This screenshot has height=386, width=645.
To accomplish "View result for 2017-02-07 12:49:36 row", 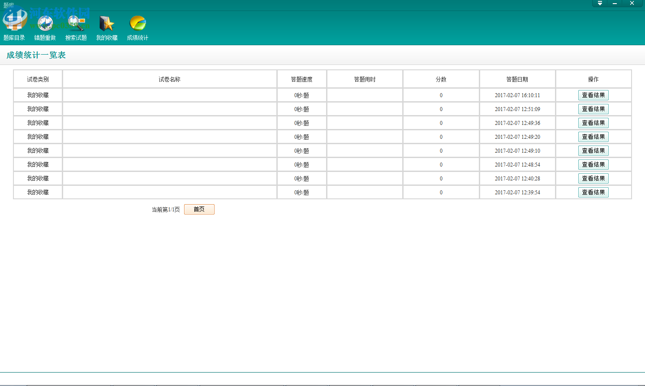I will (593, 123).
